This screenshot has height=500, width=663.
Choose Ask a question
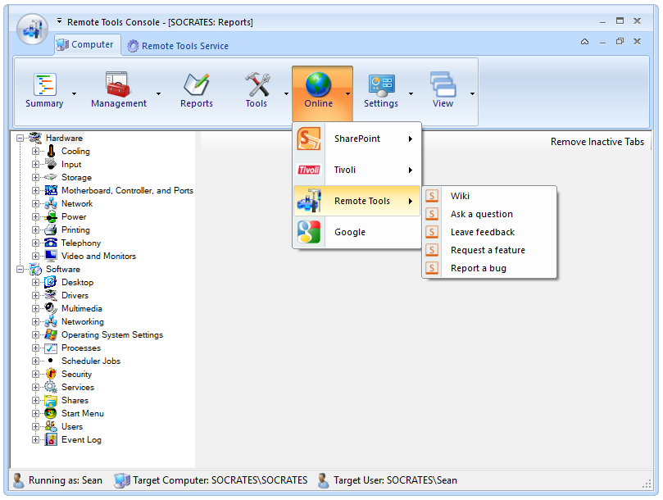click(x=489, y=214)
